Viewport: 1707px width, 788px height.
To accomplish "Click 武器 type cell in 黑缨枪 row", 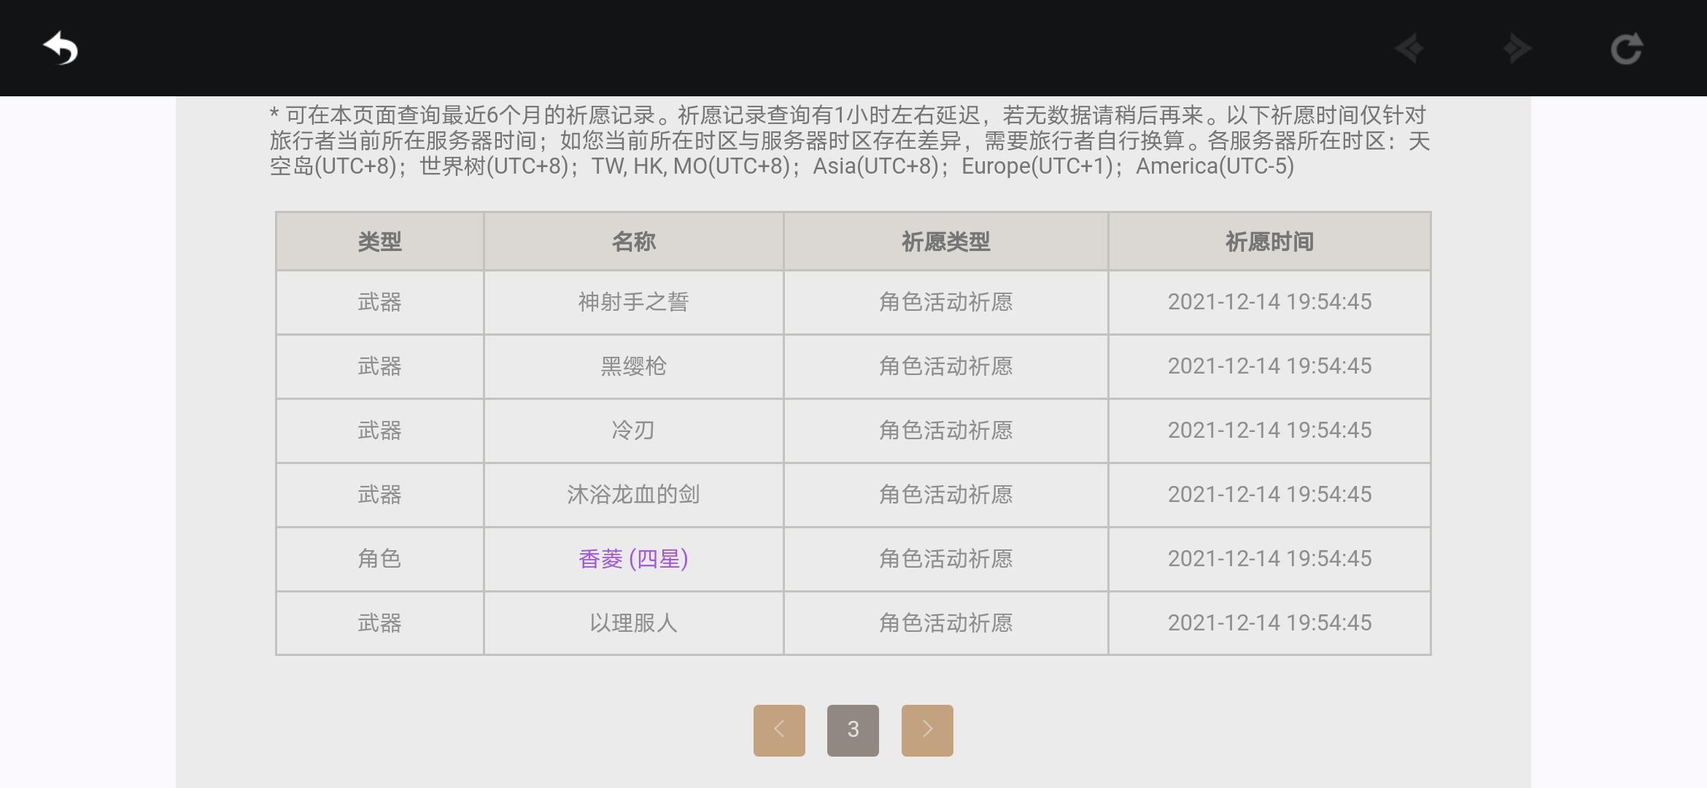I will coord(379,366).
